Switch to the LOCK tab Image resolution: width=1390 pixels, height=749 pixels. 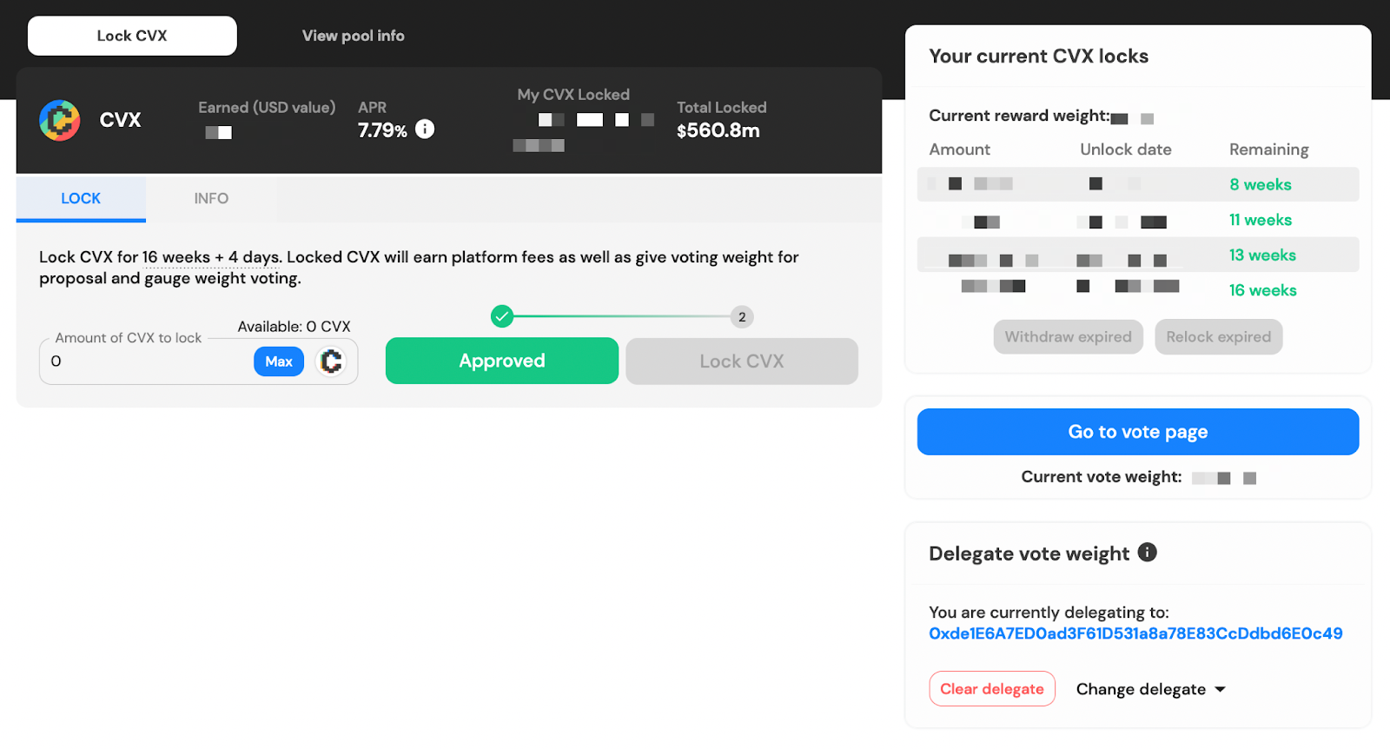click(x=81, y=199)
